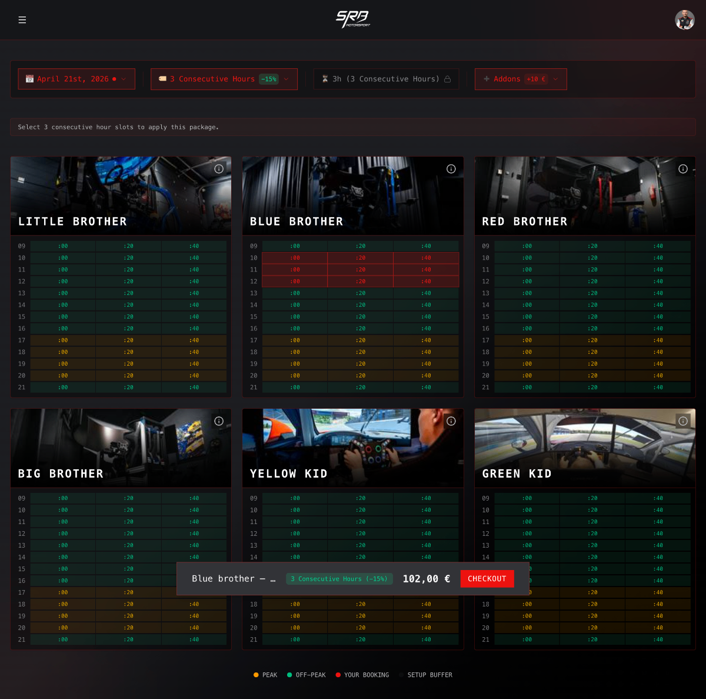Click the calendar icon in the date filter
The height and width of the screenshot is (699, 706).
[x=30, y=79]
